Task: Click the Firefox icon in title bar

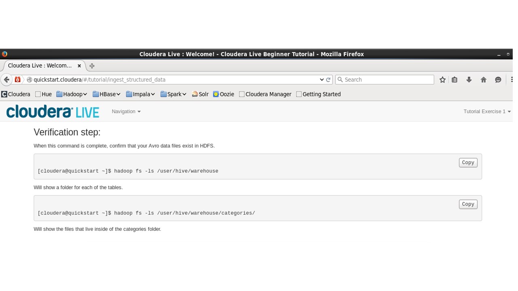Action: tap(4, 54)
